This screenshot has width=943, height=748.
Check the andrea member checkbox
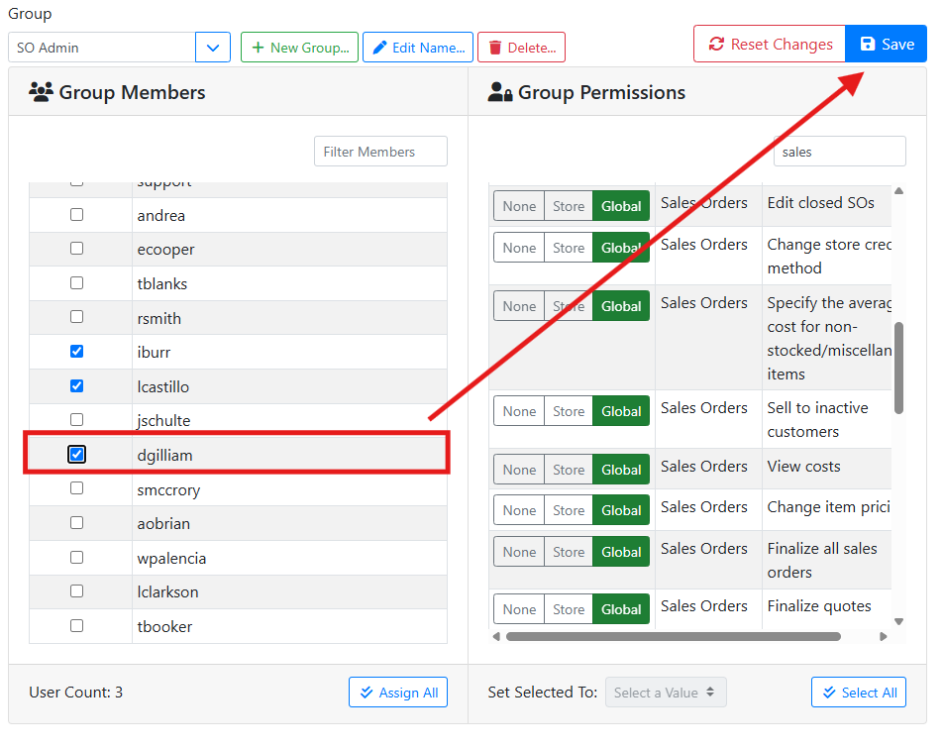coord(77,215)
